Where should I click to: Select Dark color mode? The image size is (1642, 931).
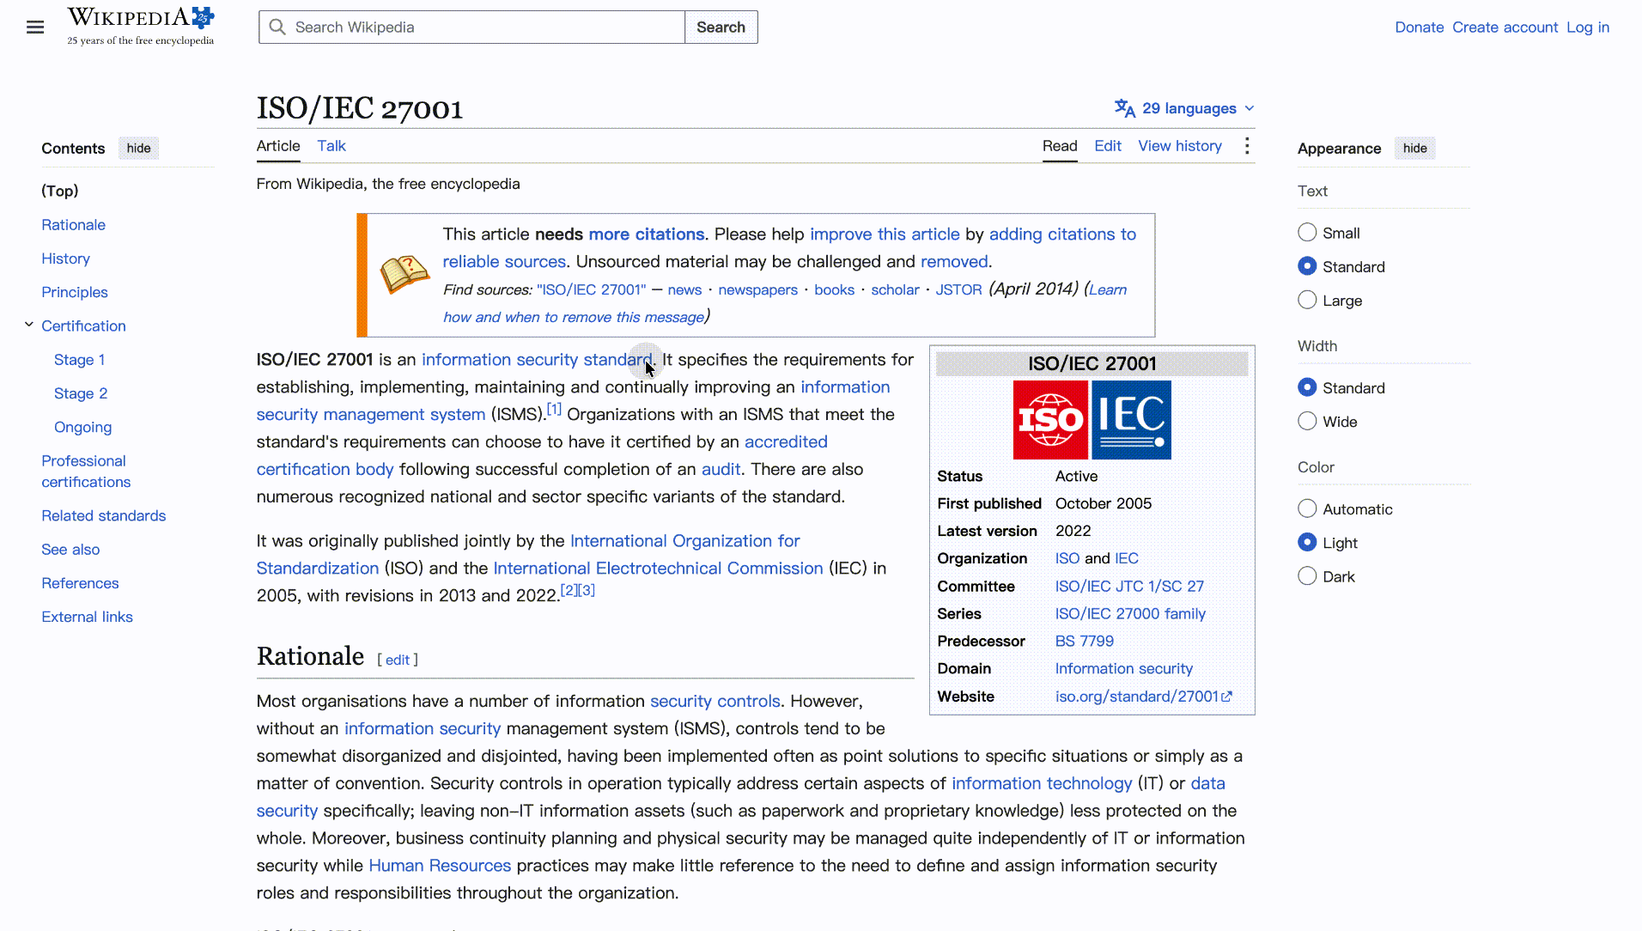pyautogui.click(x=1307, y=576)
